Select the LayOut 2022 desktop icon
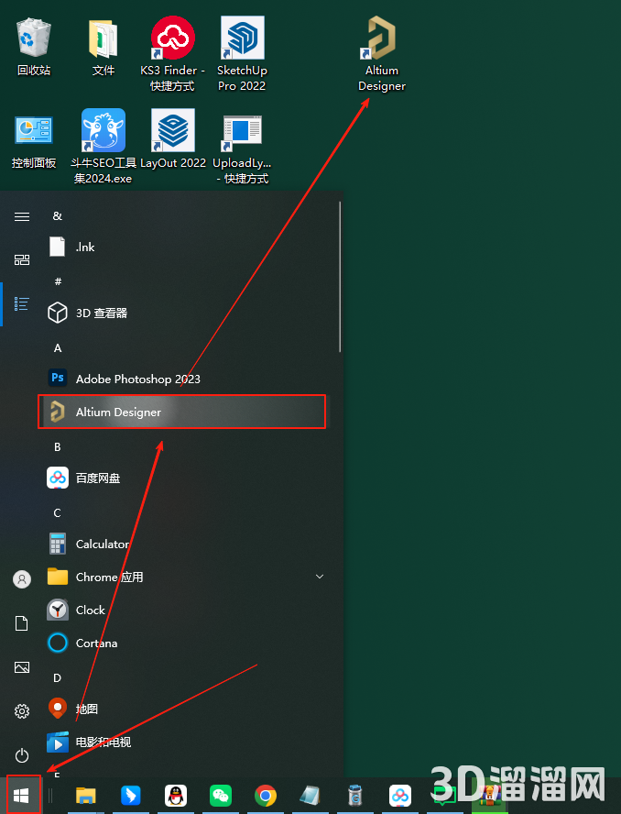The width and height of the screenshot is (621, 814). pos(173,139)
